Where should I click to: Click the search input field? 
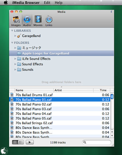tap(96, 142)
